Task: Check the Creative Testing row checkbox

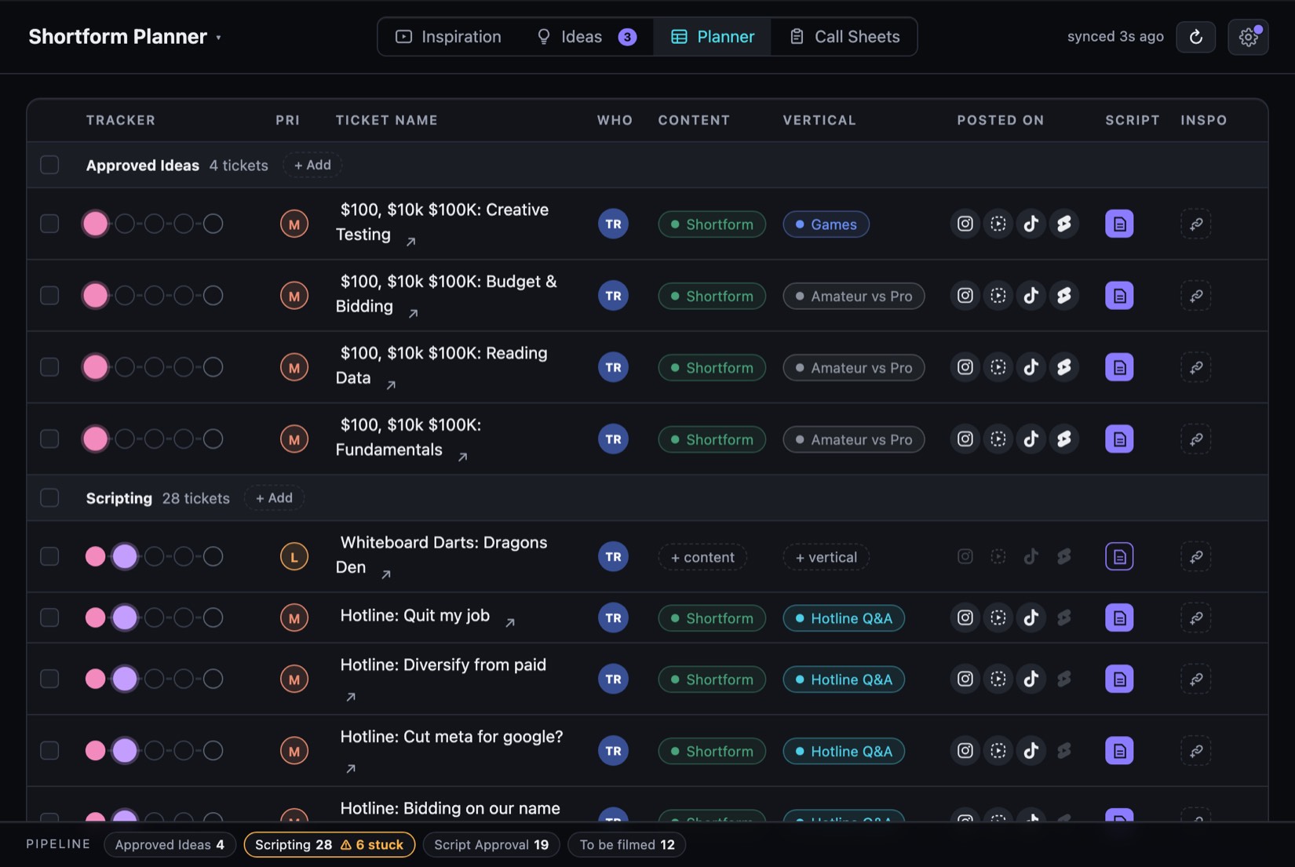Action: (49, 224)
